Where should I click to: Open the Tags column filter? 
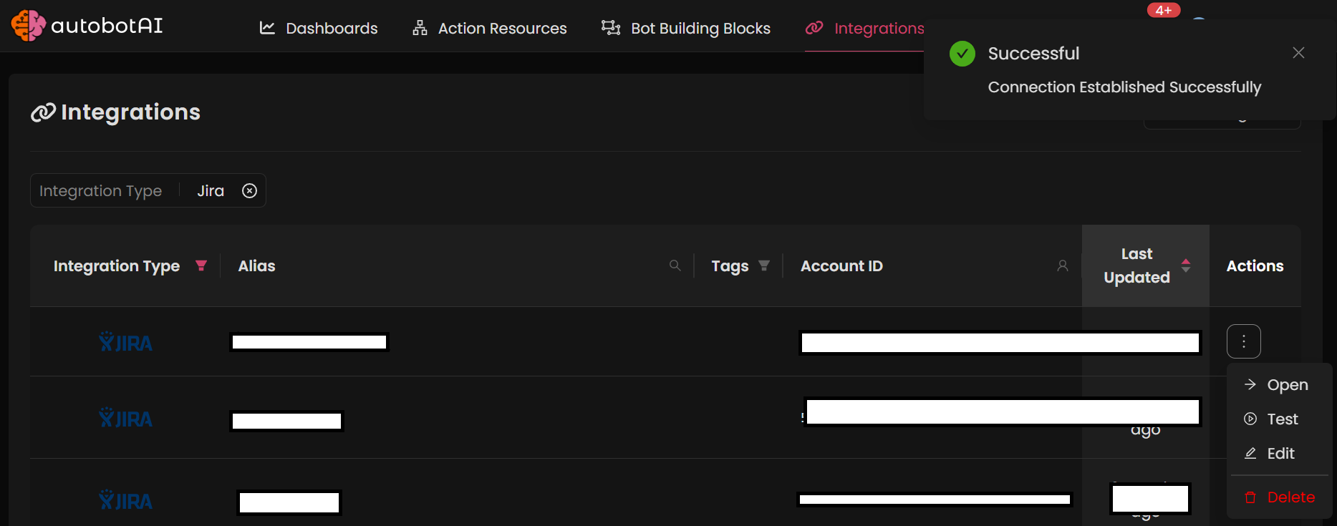click(x=764, y=266)
